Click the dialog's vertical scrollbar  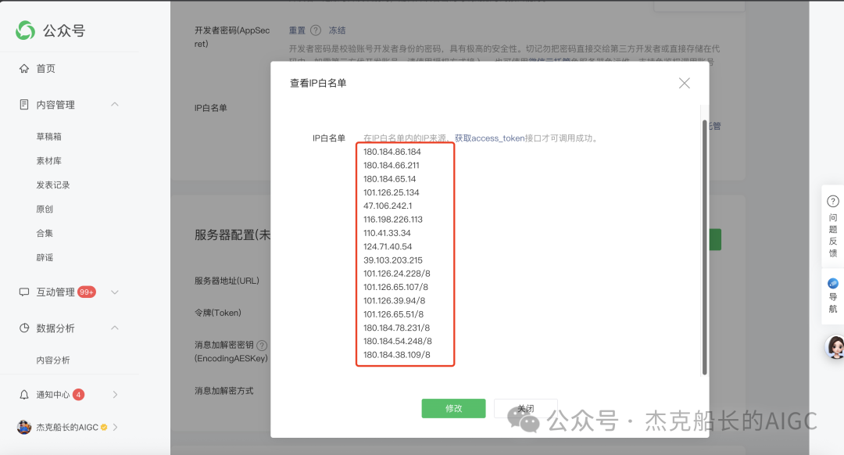click(704, 247)
